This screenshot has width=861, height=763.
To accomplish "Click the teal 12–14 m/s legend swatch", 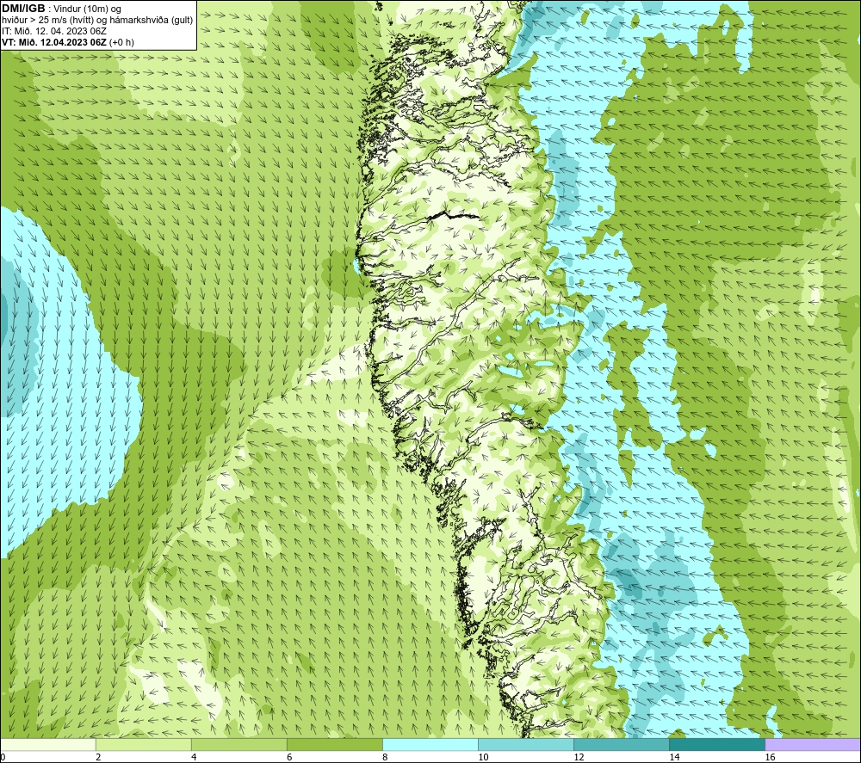I will [622, 744].
